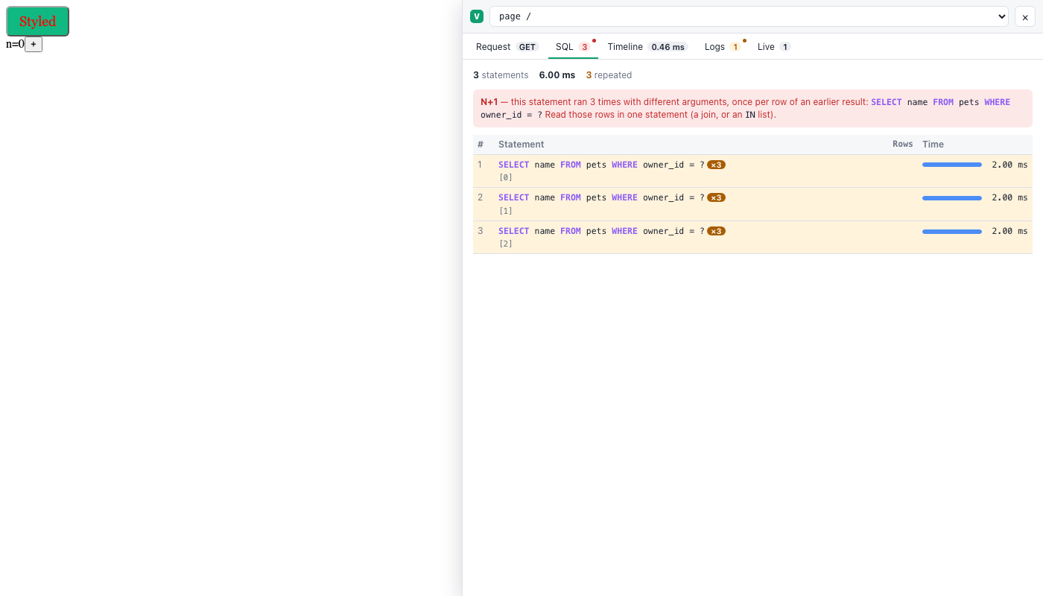Select the SQL tab
This screenshot has height=596, width=1043.
pyautogui.click(x=573, y=47)
